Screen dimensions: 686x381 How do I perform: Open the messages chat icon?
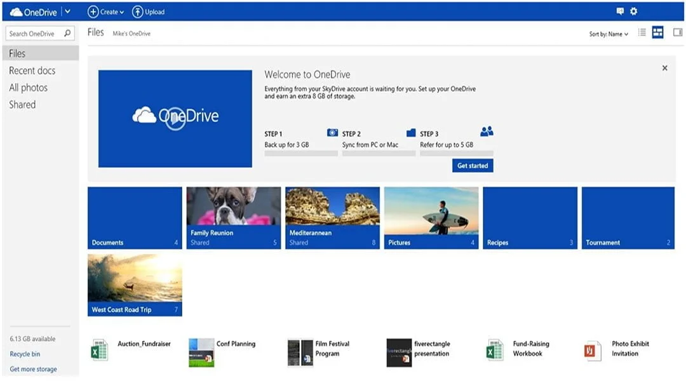[x=620, y=11]
